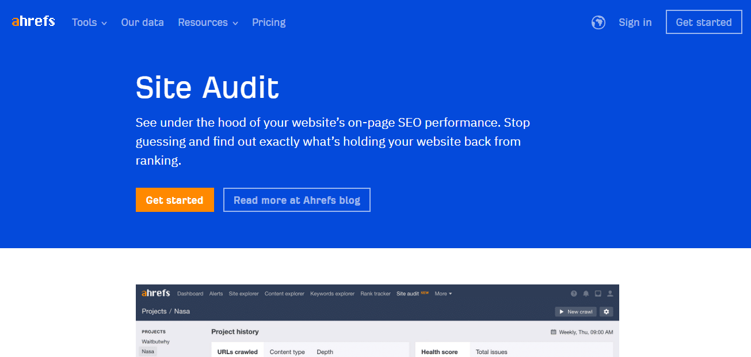
Task: Switch to the Depth tab
Action: point(325,351)
